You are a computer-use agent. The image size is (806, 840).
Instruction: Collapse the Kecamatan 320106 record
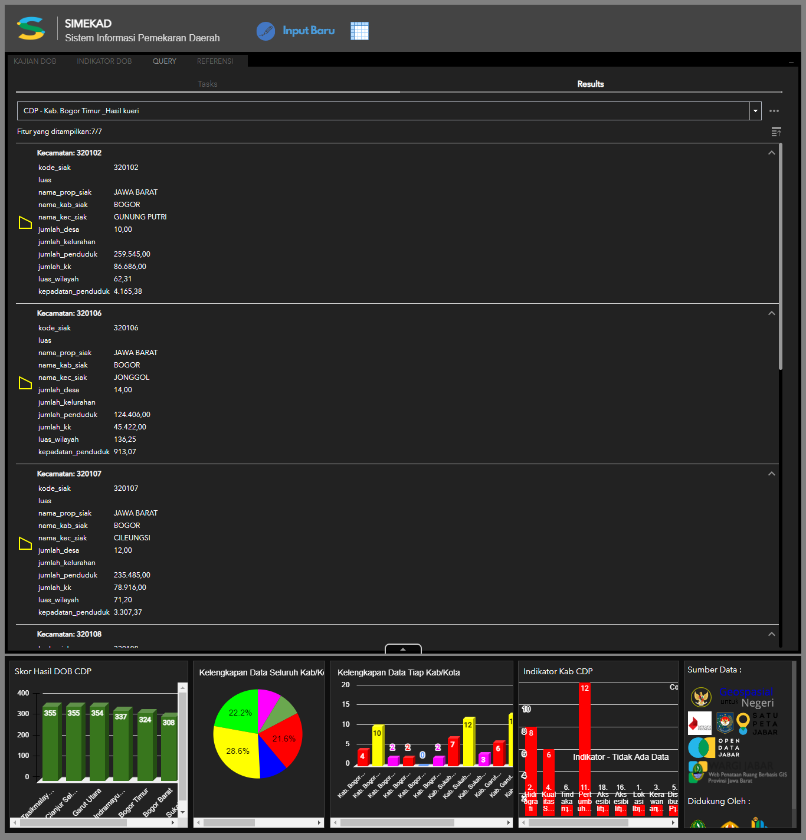(x=771, y=313)
